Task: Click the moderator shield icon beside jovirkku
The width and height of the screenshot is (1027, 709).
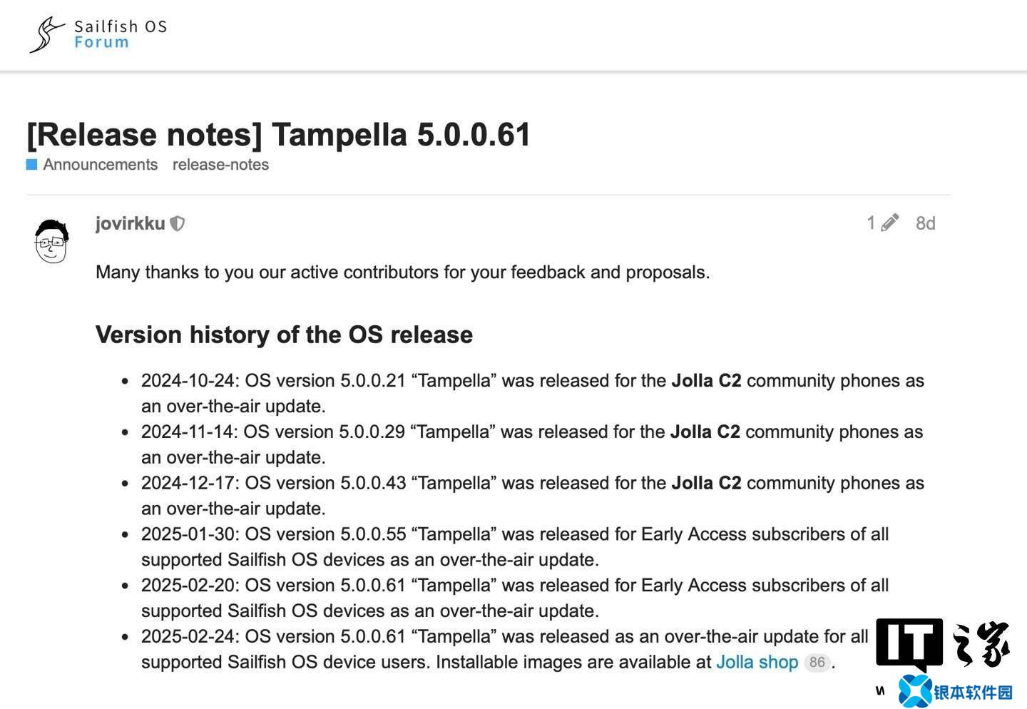Action: coord(178,224)
